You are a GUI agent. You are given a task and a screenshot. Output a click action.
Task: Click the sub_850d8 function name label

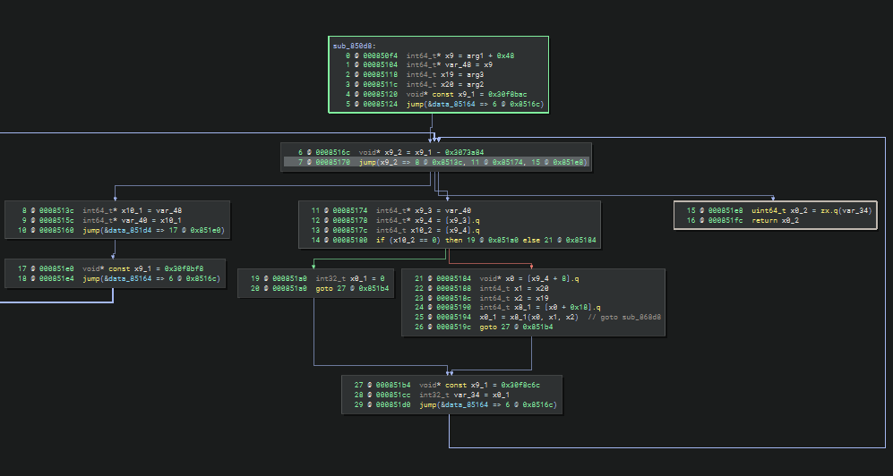coord(355,46)
